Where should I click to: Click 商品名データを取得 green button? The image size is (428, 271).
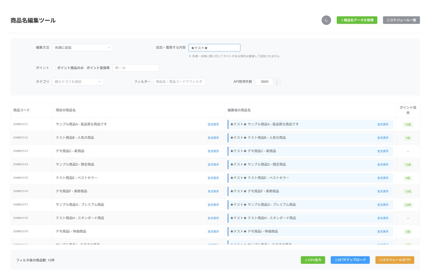357,20
